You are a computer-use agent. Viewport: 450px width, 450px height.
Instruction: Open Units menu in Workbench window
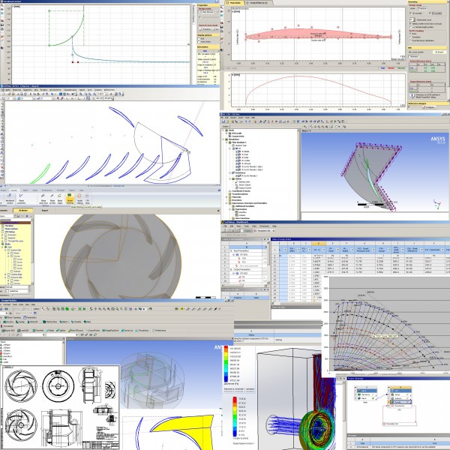[254, 226]
